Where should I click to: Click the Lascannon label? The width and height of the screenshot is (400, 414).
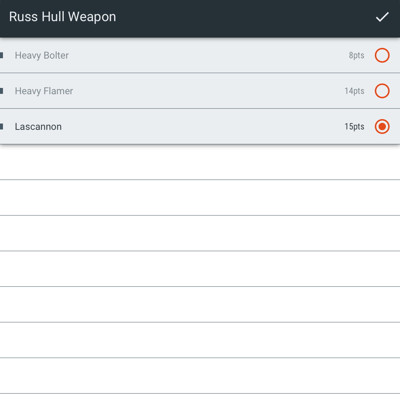38,127
